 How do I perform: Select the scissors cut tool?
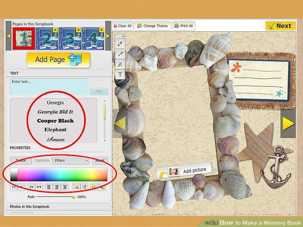click(x=120, y=64)
